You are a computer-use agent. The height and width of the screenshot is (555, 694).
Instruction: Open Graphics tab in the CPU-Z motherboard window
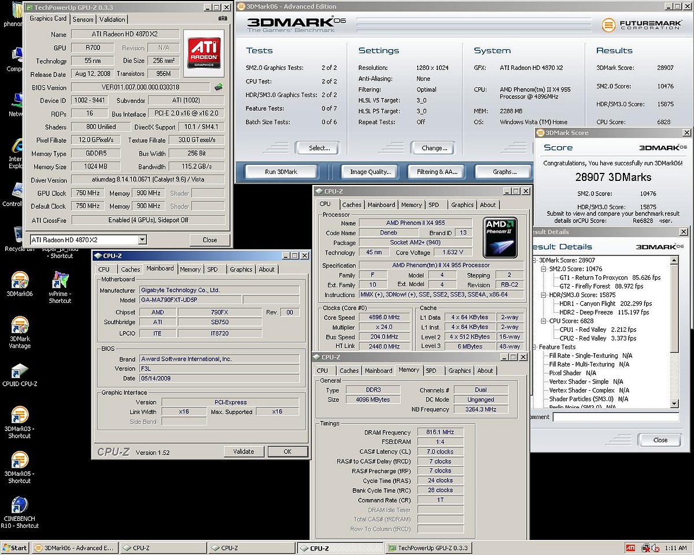click(241, 269)
